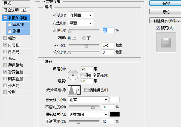Image resolution: width=181 pixels, height=127 pixels.
Task: Click the 深度 value field showing 28
Action: tap(108, 30)
